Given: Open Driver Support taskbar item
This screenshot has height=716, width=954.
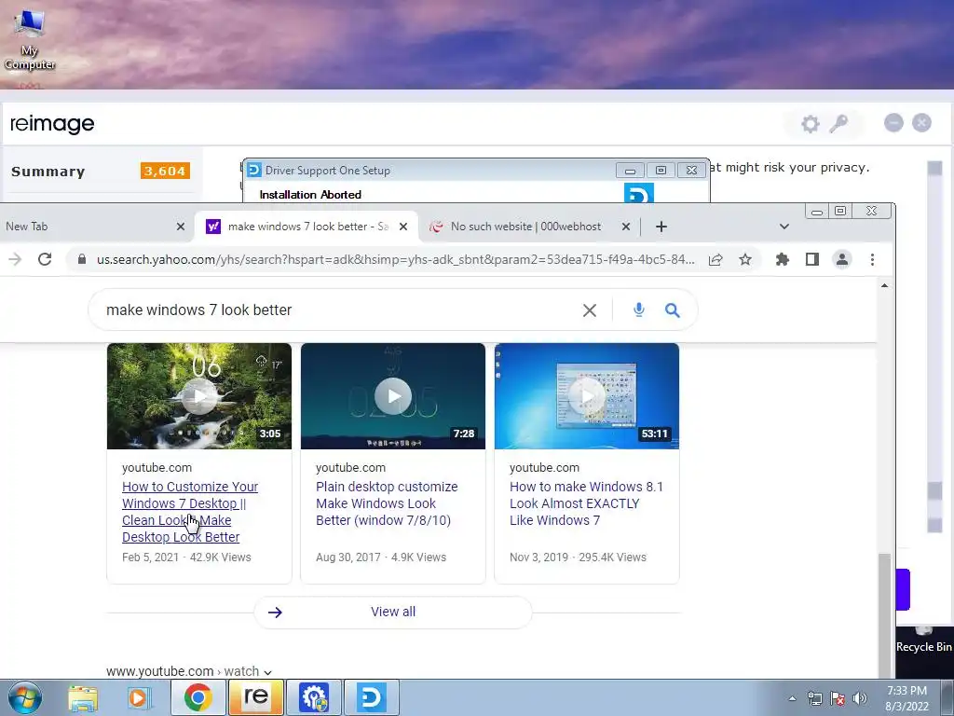Looking at the screenshot, I should click(371, 697).
